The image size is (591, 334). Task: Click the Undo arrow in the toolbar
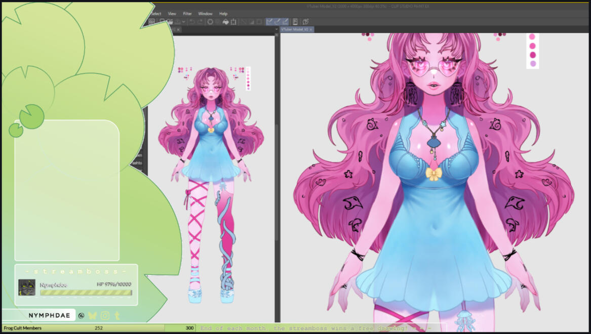[x=192, y=22]
